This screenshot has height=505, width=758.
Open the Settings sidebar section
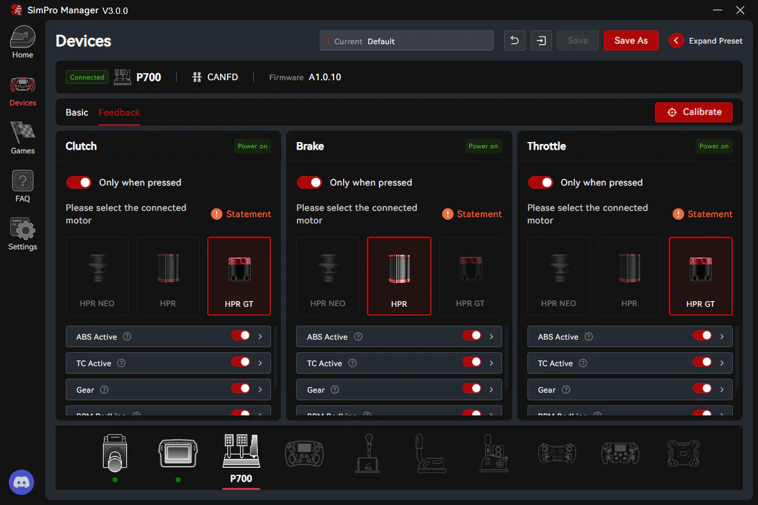click(x=23, y=234)
